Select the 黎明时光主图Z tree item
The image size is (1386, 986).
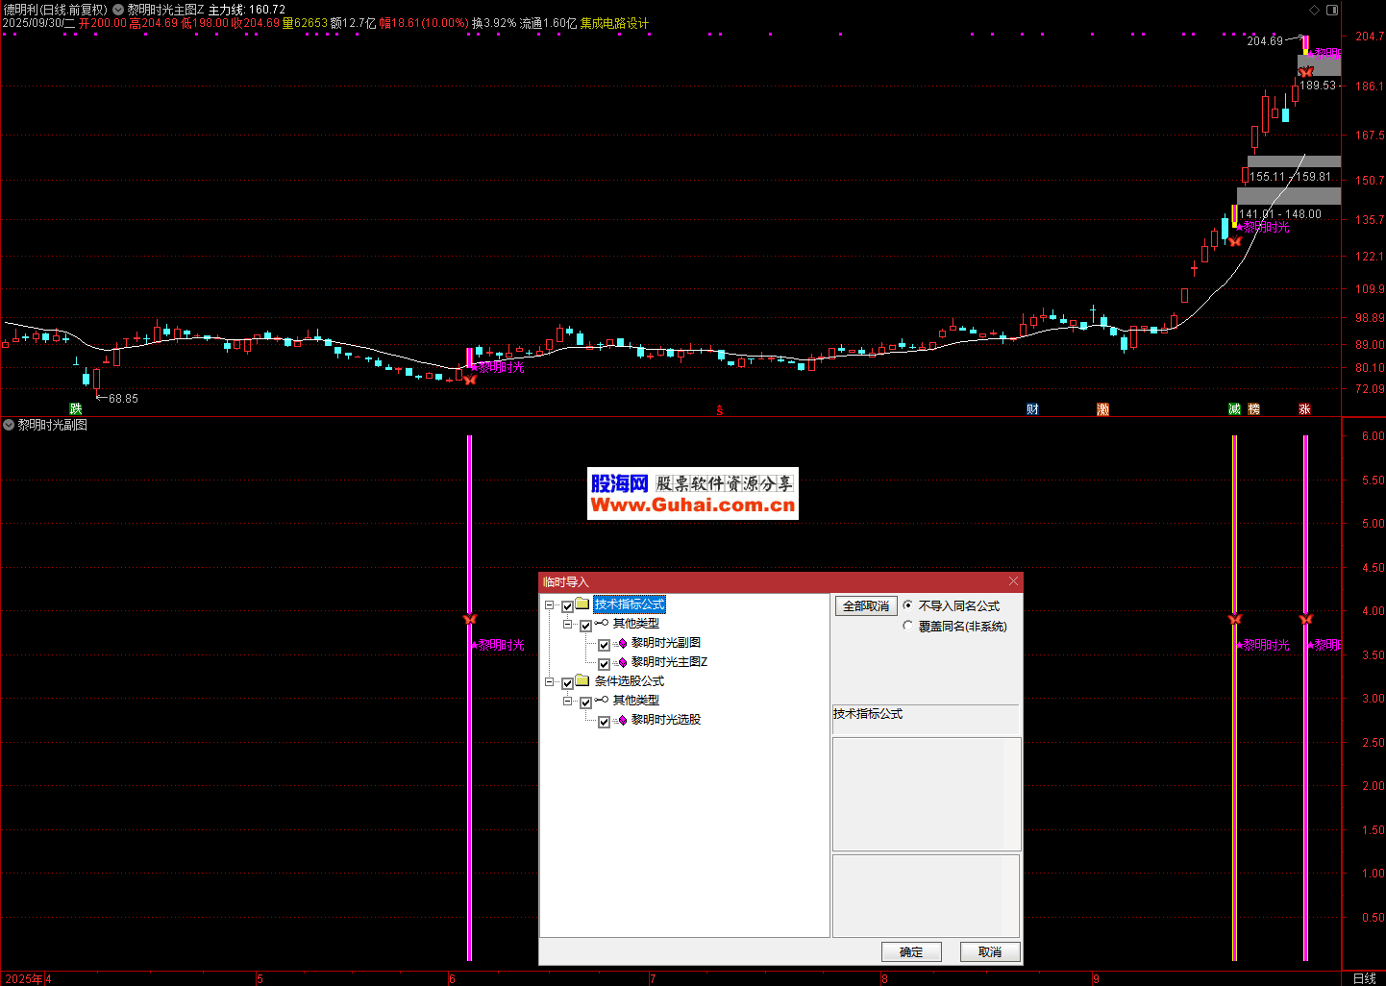[x=669, y=662]
